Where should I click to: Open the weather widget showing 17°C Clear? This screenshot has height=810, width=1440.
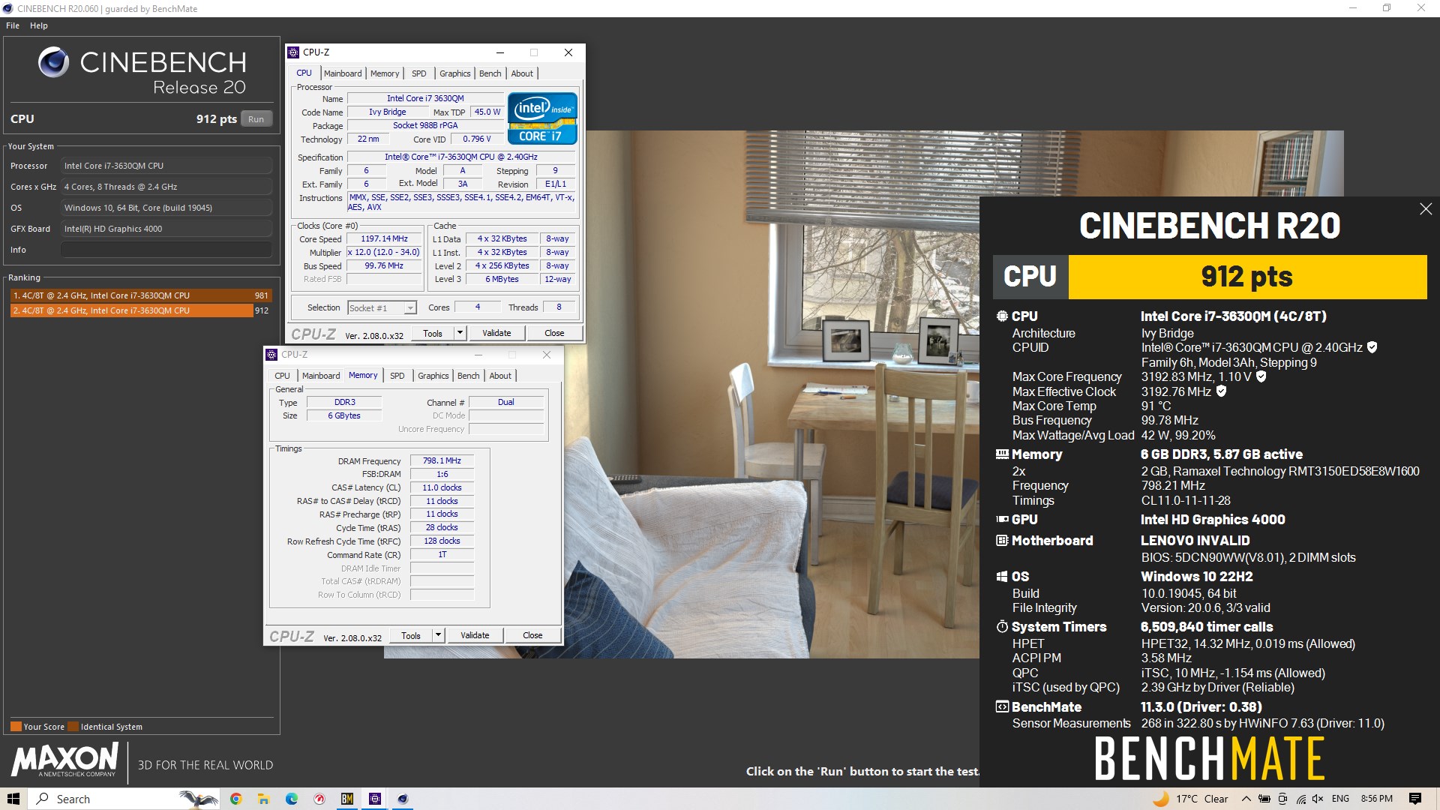[1190, 799]
